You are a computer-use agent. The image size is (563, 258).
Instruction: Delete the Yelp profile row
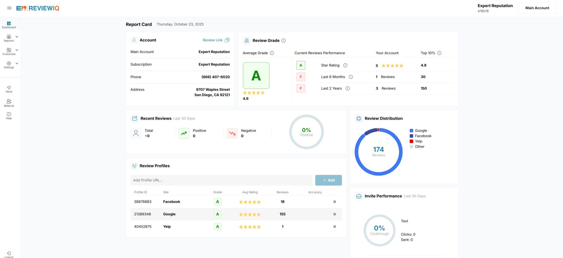pos(335,227)
